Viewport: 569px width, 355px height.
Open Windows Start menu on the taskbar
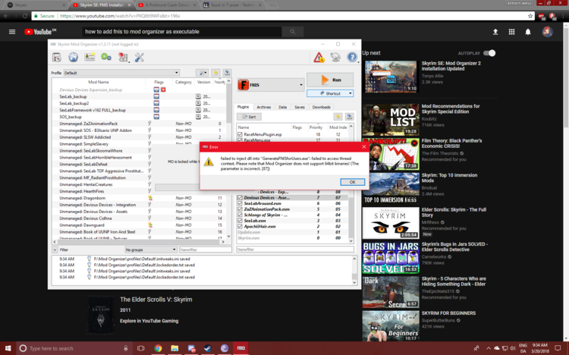(8, 348)
